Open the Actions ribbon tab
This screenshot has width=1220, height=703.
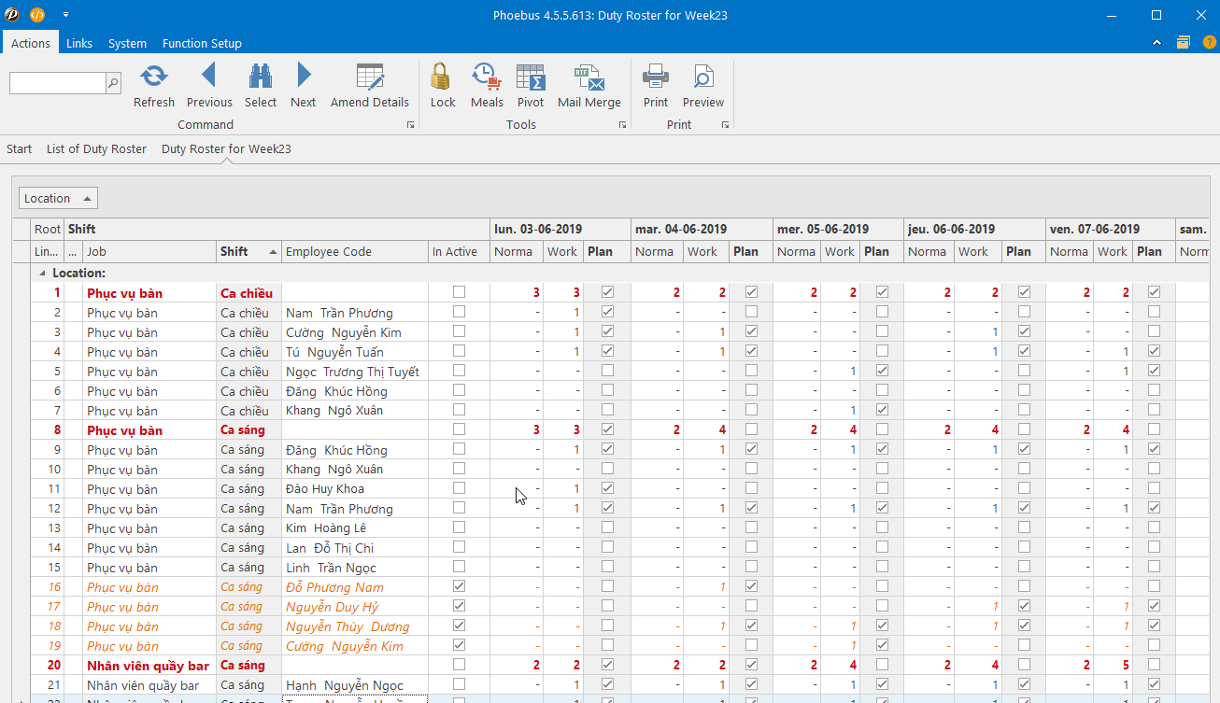31,43
